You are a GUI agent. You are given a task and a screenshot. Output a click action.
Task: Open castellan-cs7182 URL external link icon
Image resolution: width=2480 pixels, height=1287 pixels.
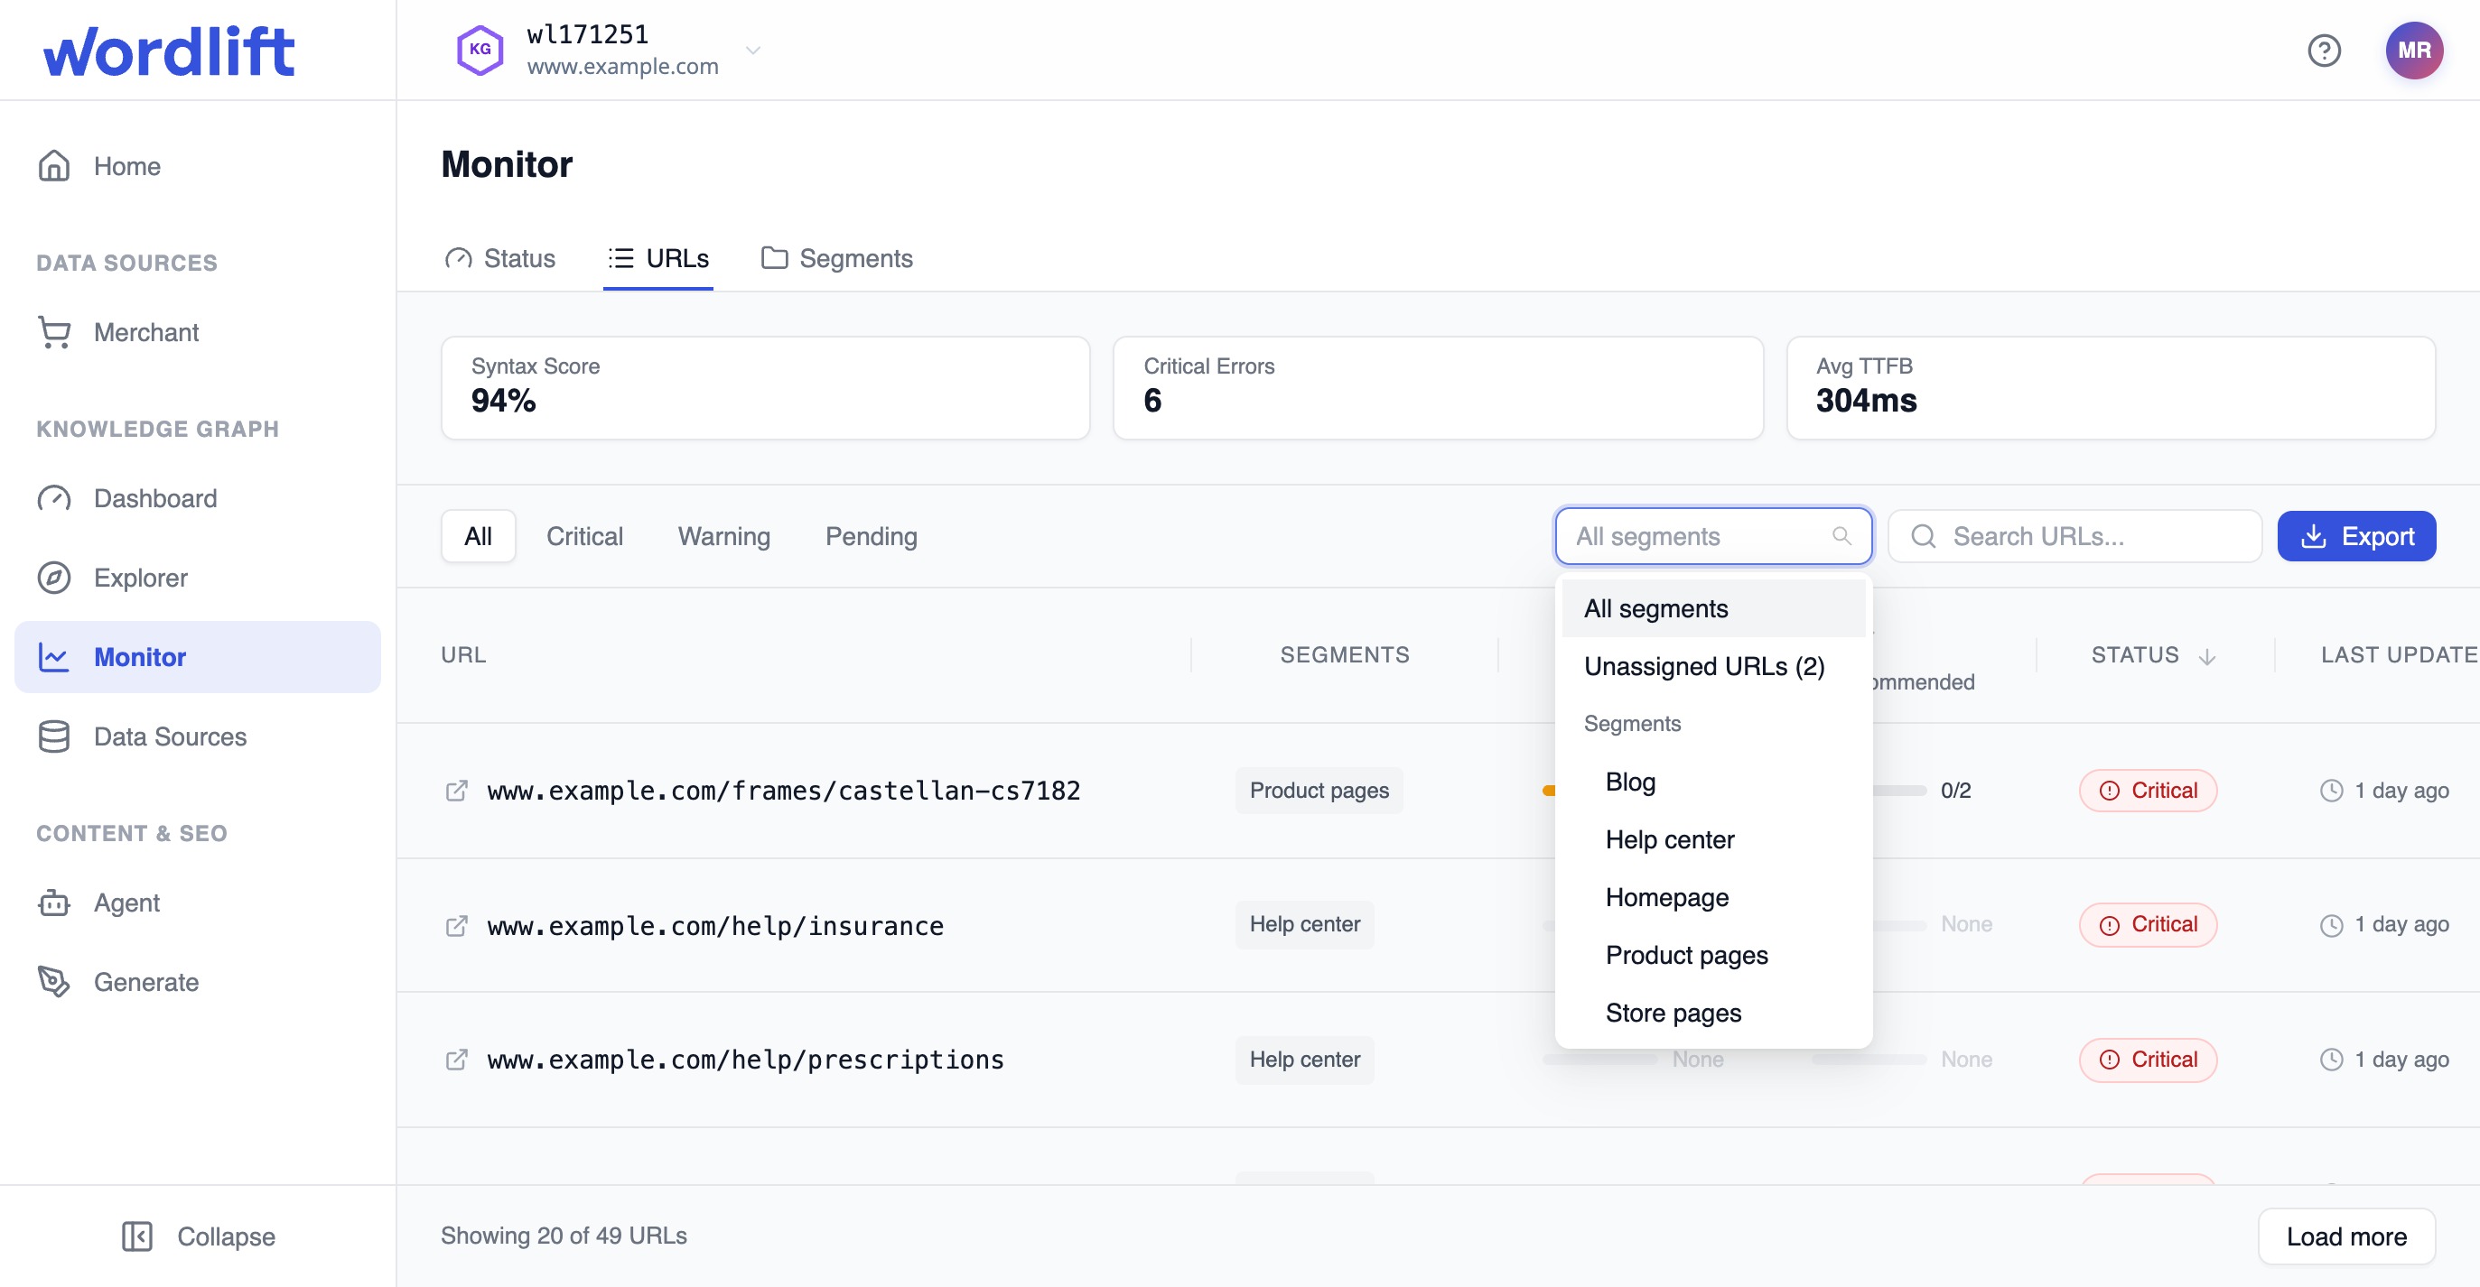point(456,790)
